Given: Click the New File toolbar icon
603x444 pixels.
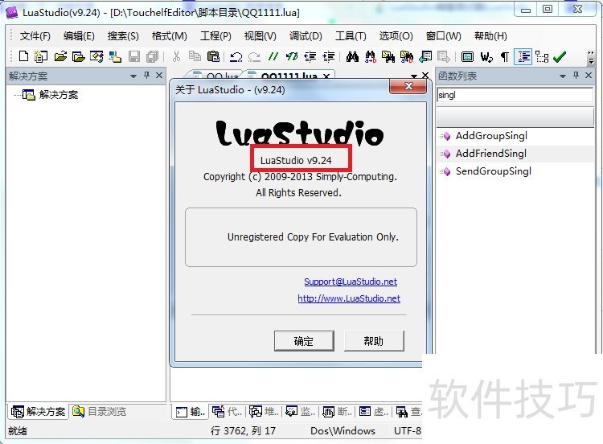Looking at the screenshot, I should [x=23, y=56].
